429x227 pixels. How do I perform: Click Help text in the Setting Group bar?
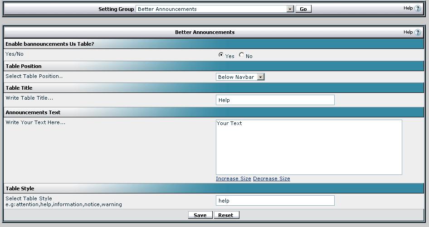(408, 8)
